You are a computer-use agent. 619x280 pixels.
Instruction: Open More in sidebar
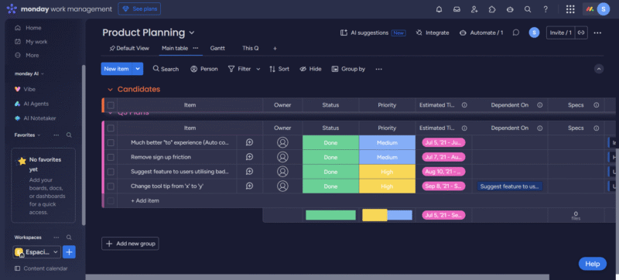[28, 55]
